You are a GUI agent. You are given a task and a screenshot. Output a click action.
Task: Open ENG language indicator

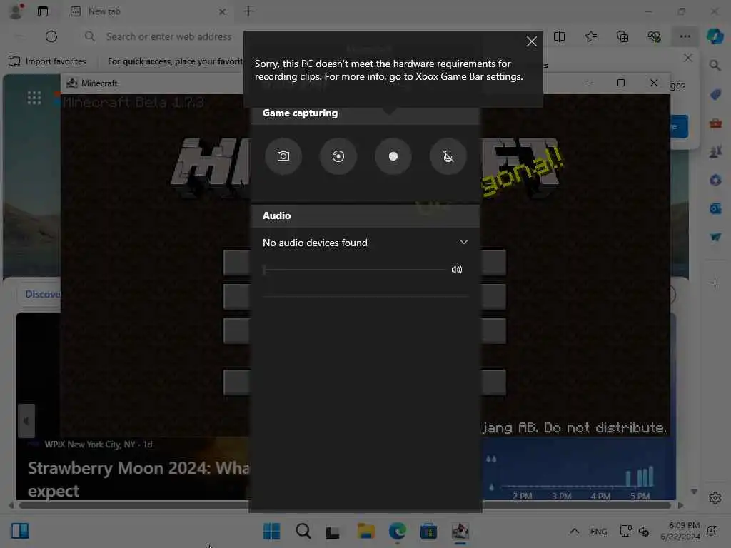click(x=599, y=532)
